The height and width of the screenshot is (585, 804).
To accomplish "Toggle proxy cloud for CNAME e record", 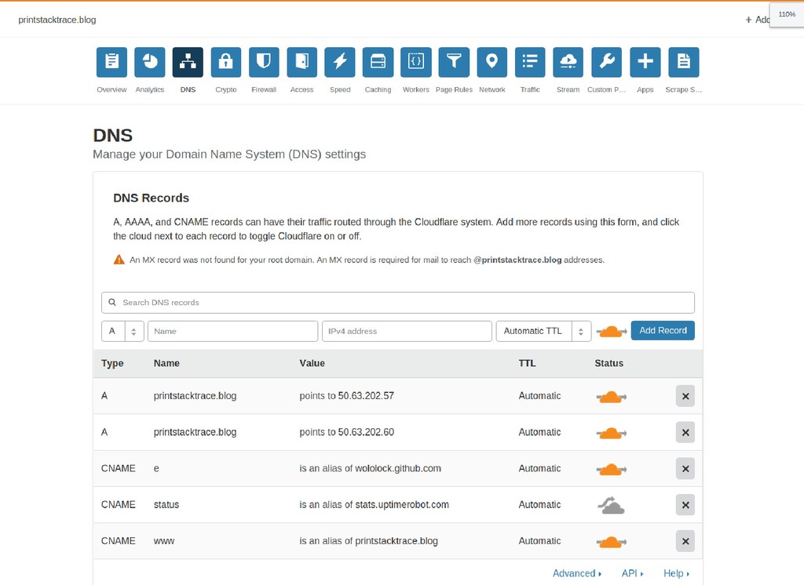I will coord(611,469).
